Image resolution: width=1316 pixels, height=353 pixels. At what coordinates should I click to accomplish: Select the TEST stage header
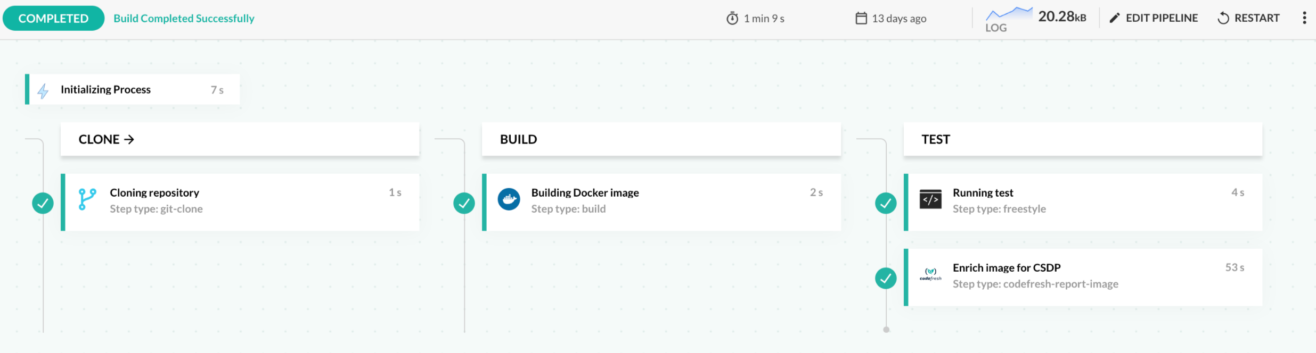click(x=1082, y=139)
